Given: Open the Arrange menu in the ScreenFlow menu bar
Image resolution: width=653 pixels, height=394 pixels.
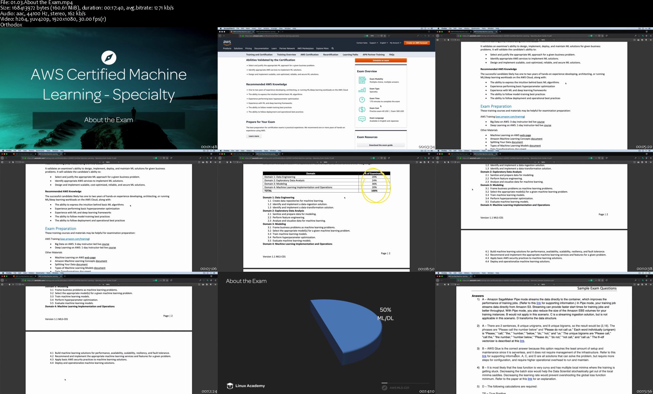Looking at the screenshot, I should [274, 29].
